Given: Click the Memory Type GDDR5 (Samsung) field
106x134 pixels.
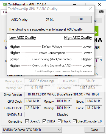Looking at the screenshot, I should (41, 81).
